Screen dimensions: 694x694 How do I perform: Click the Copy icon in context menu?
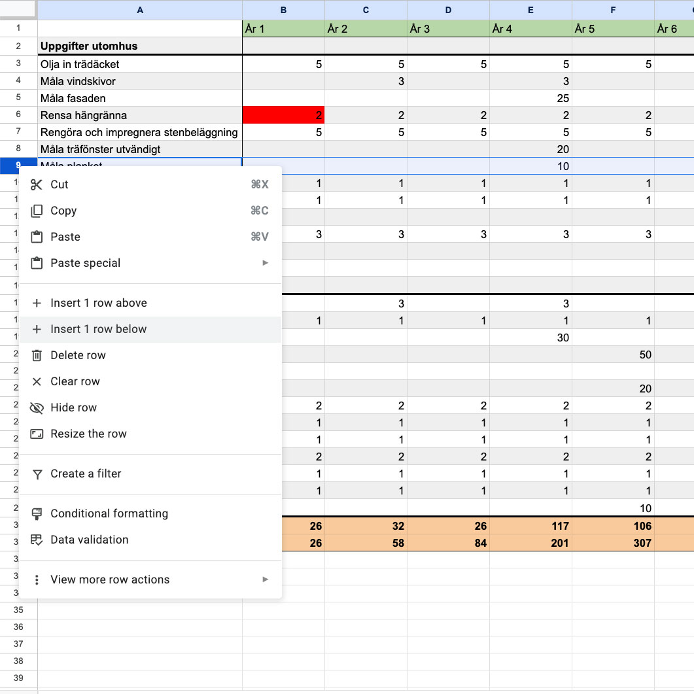[x=37, y=211]
